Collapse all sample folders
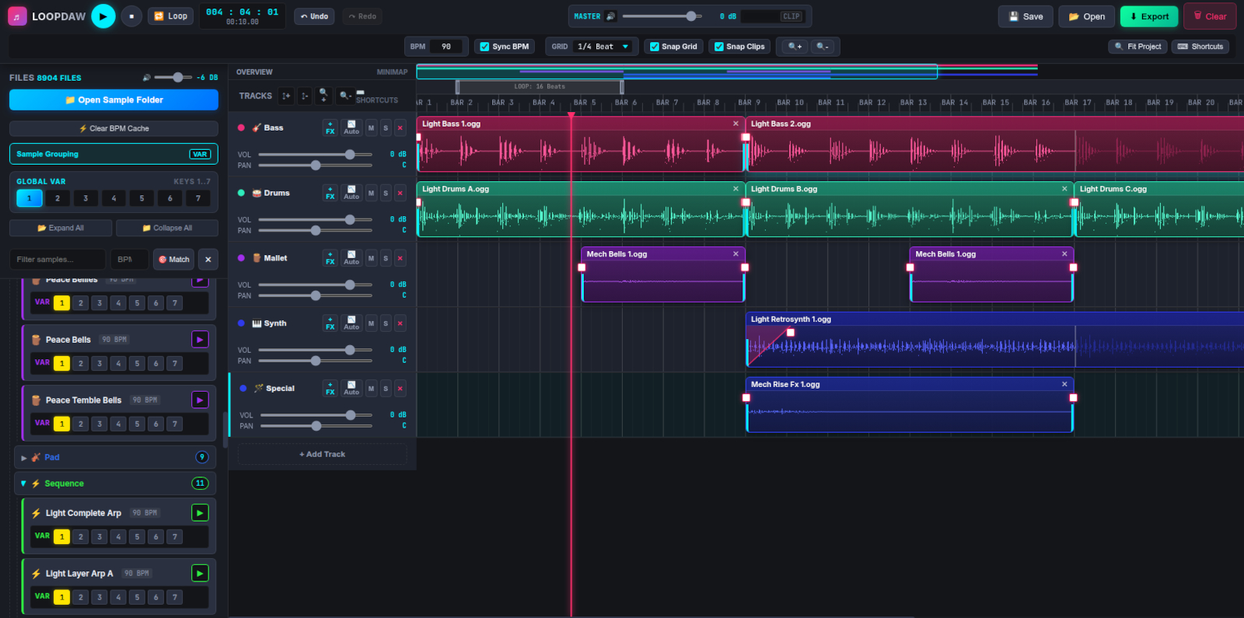Screen dimensions: 1244x618 (x=167, y=229)
